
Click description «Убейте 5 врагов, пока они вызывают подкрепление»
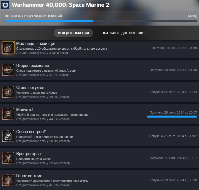tap(52, 115)
